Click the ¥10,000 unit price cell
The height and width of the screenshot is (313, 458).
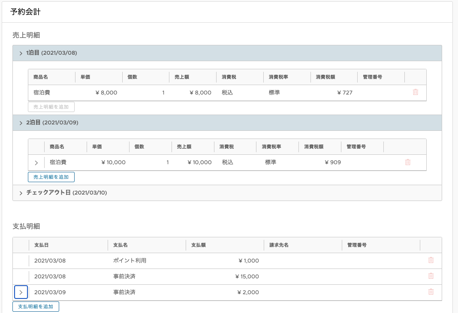click(x=113, y=162)
